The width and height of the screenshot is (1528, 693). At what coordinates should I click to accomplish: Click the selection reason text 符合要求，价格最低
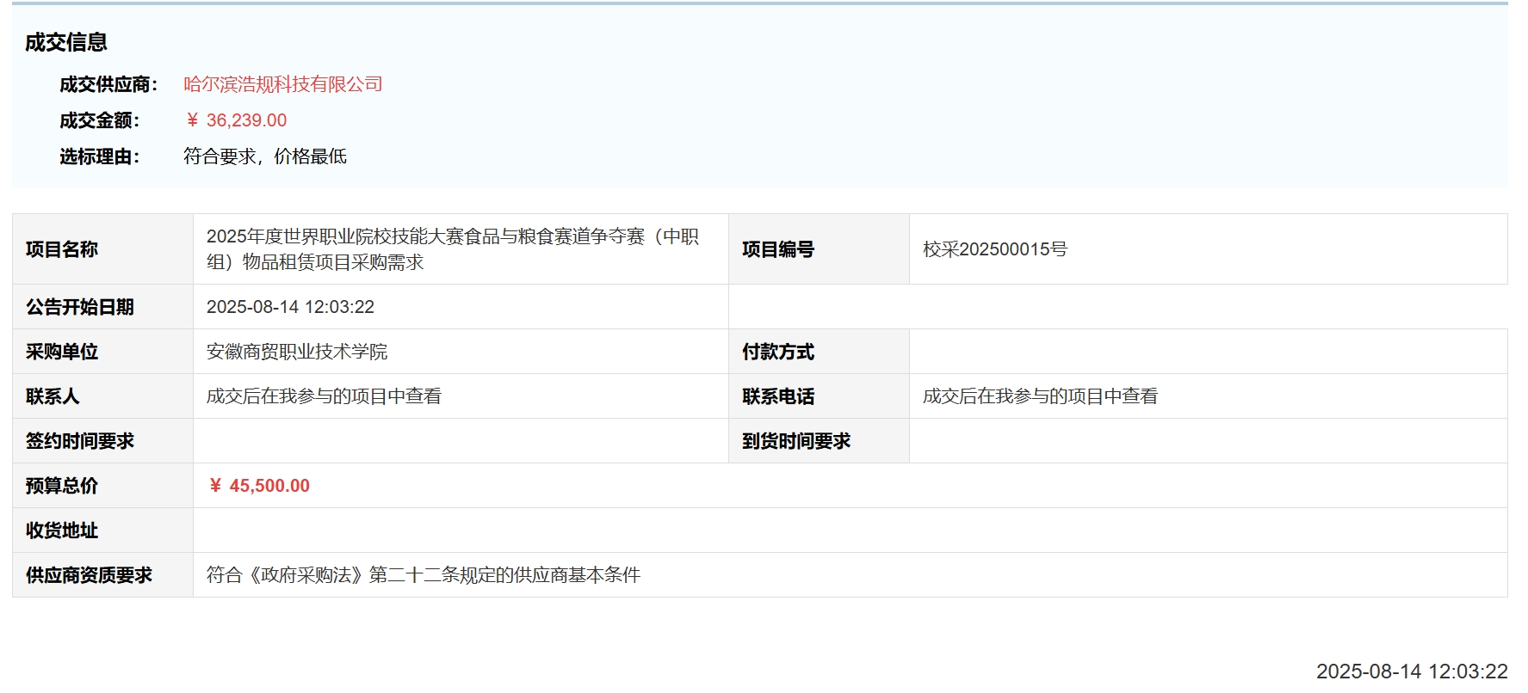pos(264,156)
